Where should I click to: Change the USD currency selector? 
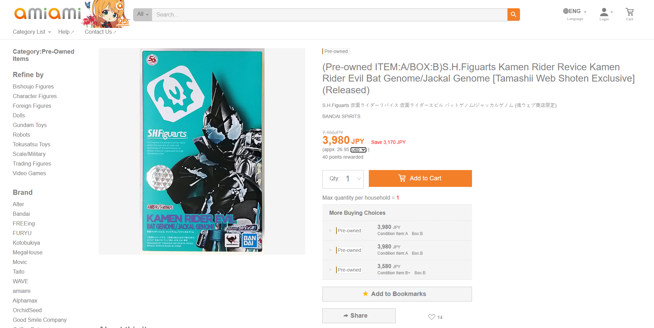[358, 150]
